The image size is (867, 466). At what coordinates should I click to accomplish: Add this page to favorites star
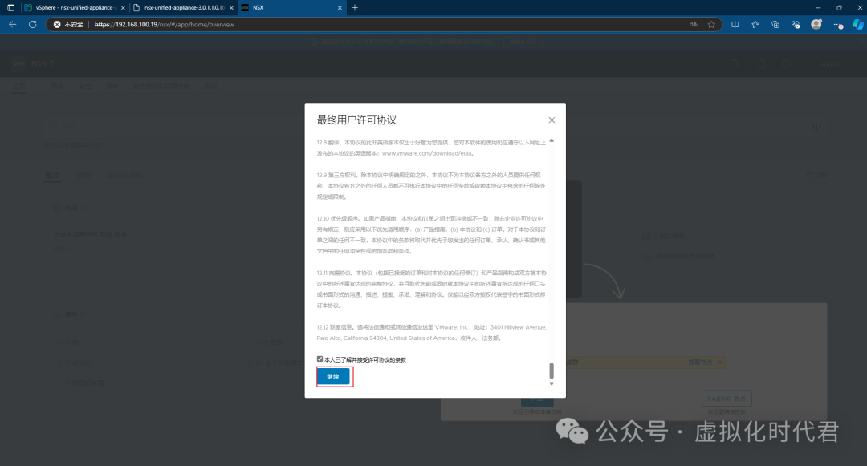711,24
